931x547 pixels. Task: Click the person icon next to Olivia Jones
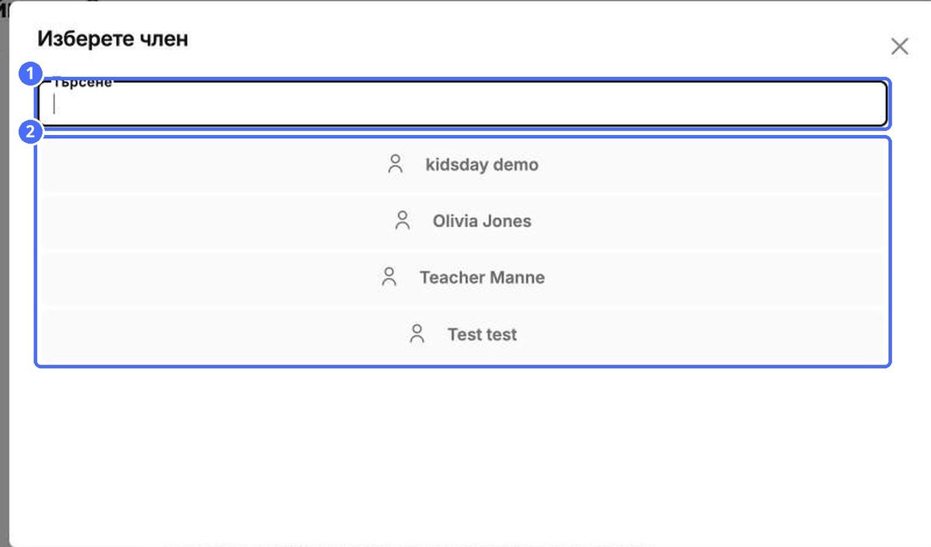[x=403, y=220]
